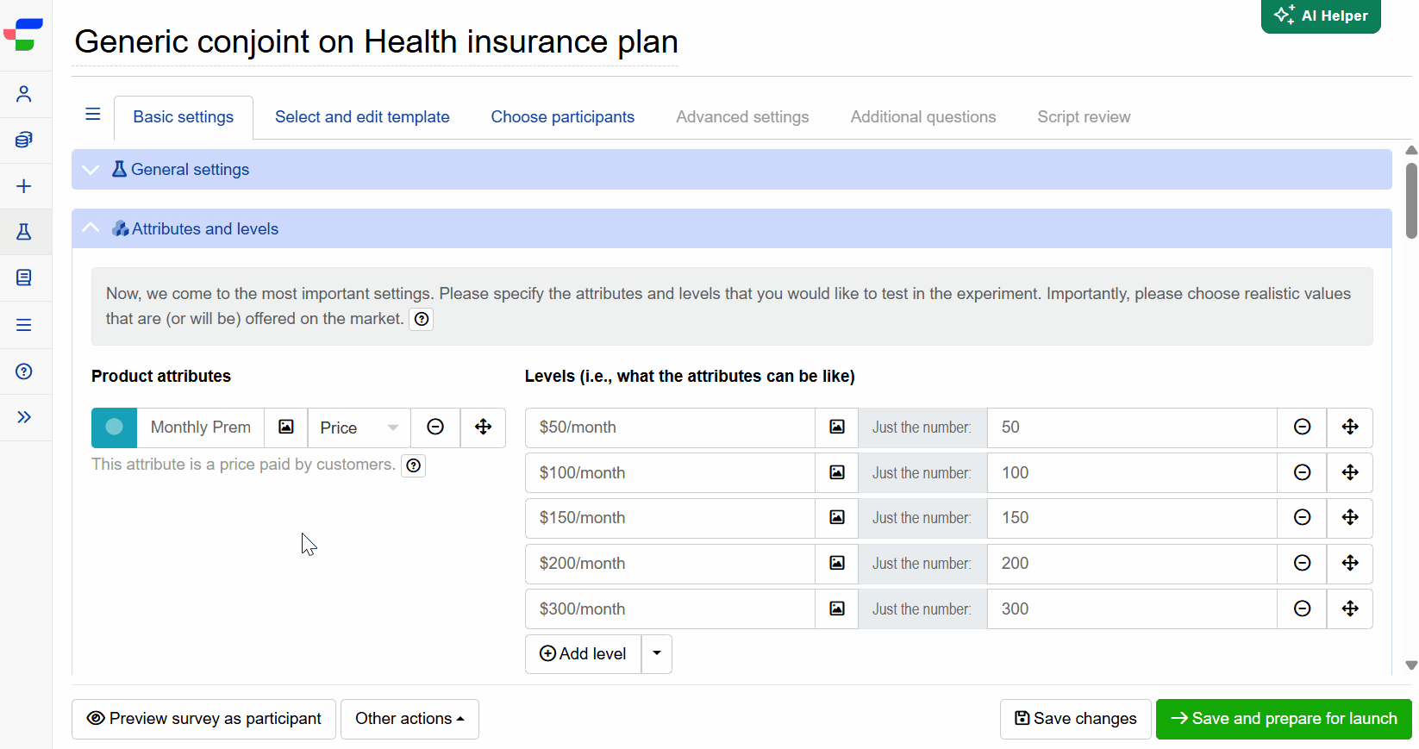Open the Add level dropdown arrow
Screen dimensions: 1419x749
point(657,654)
